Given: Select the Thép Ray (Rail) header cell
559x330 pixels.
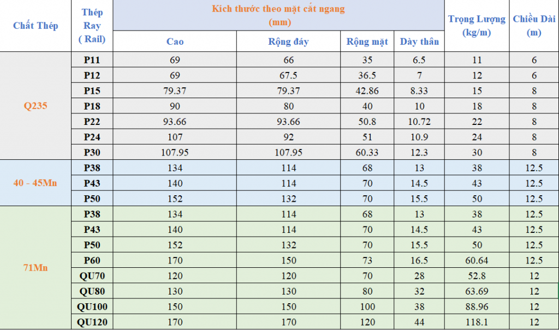Looking at the screenshot, I should click(x=92, y=26).
